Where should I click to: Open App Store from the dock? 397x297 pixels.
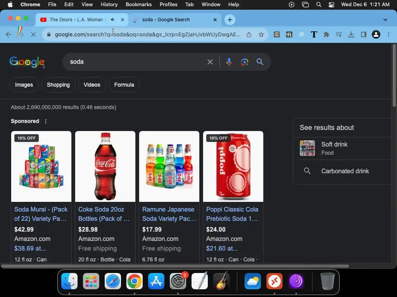point(156,281)
